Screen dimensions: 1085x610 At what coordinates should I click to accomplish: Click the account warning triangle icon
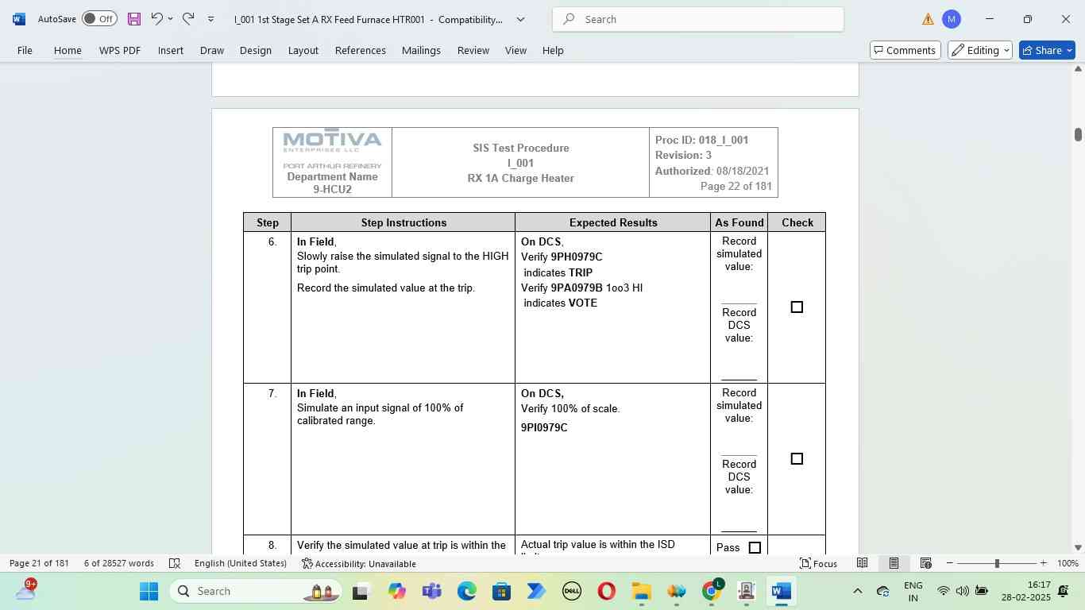coord(928,19)
